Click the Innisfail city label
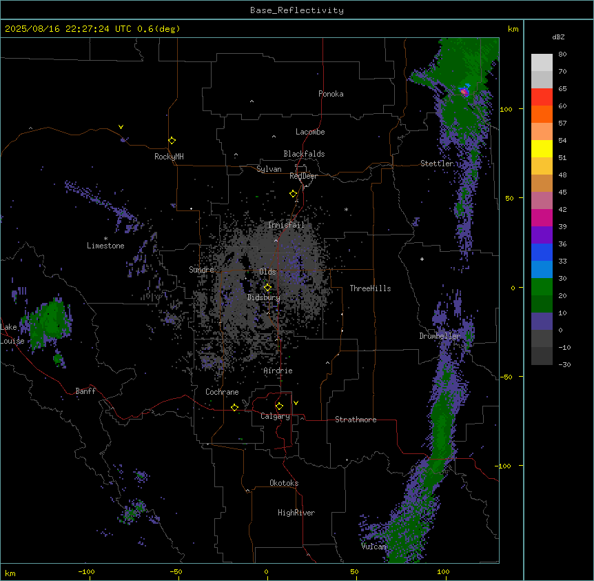 coord(286,225)
